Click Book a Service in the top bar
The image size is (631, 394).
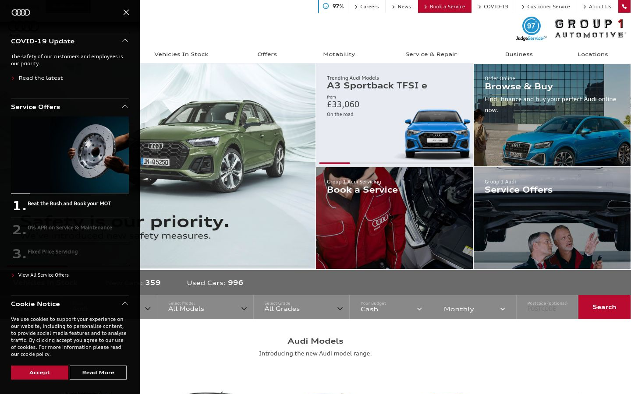[x=445, y=7]
